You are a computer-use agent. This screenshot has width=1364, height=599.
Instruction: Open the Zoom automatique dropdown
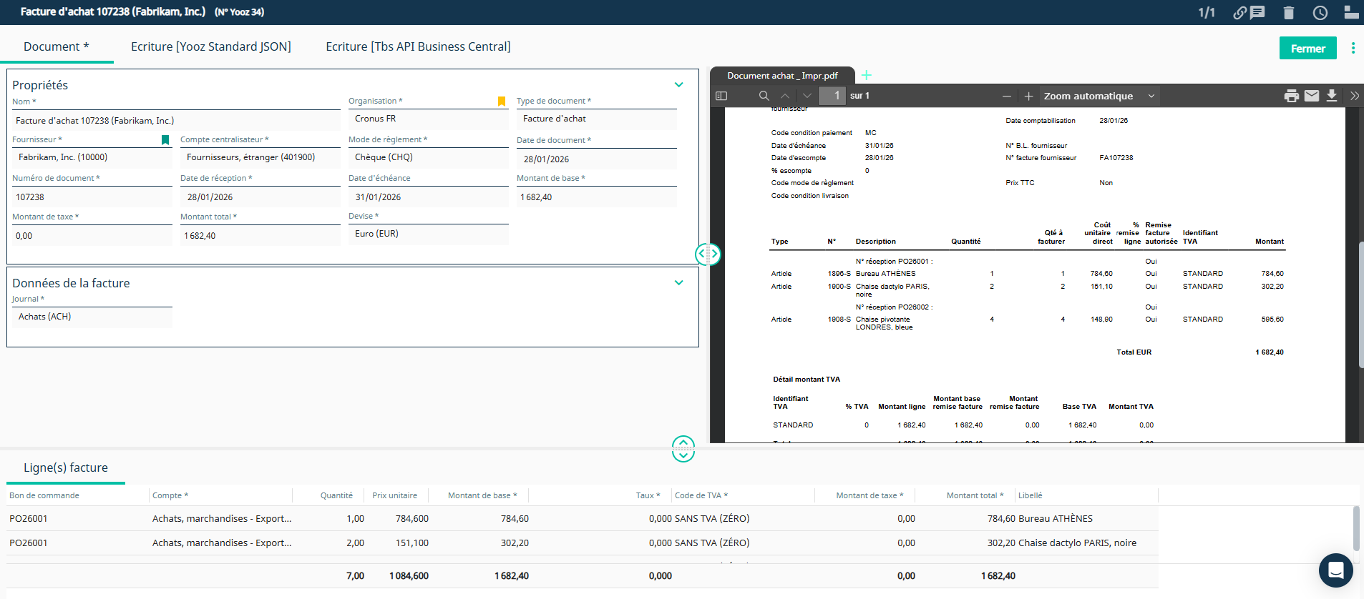pos(1098,96)
